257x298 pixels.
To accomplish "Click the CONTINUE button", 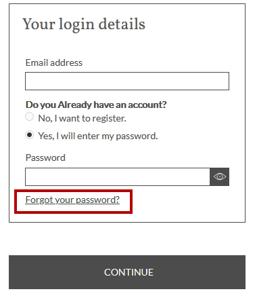I will pos(127,272).
